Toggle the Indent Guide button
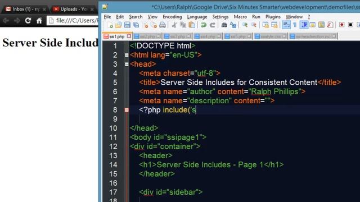The width and height of the screenshot is (360, 202). click(304, 25)
